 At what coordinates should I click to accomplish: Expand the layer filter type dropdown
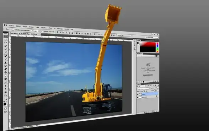click(141, 86)
